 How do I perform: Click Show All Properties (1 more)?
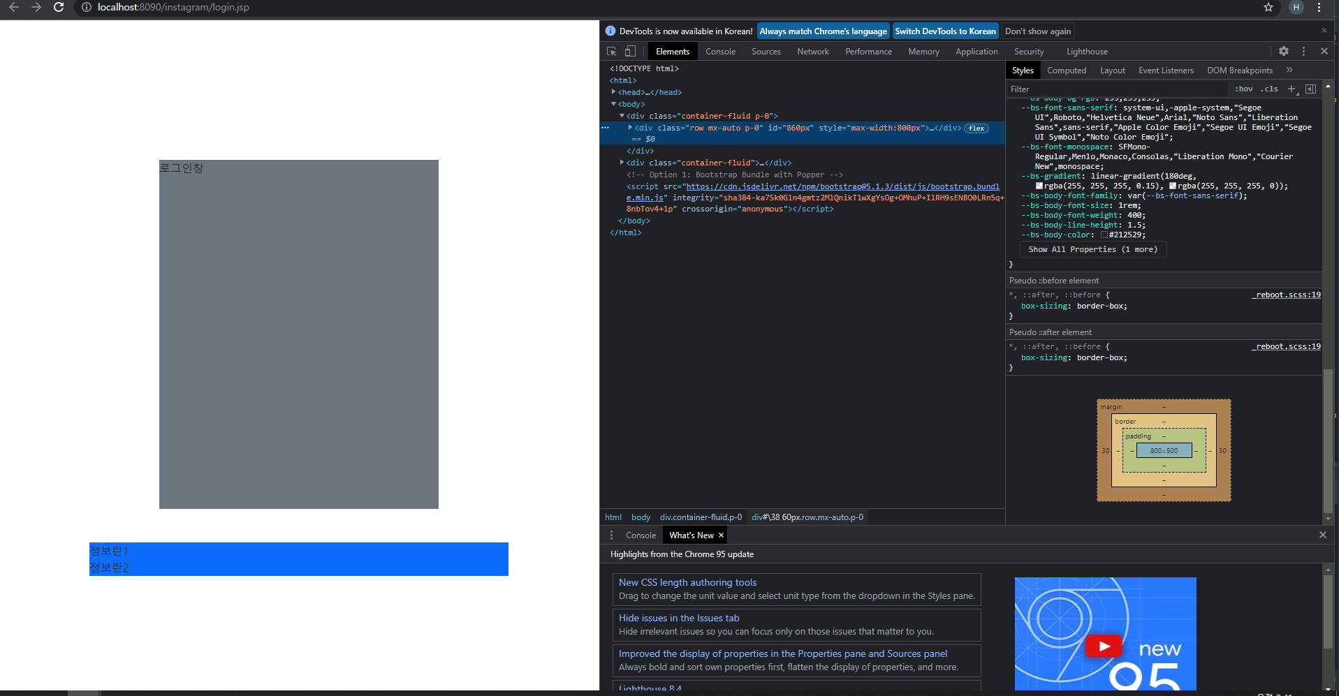pos(1092,249)
